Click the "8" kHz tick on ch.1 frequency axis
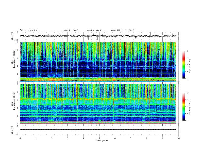Viewport: 201px width, 155px height. 18,50
